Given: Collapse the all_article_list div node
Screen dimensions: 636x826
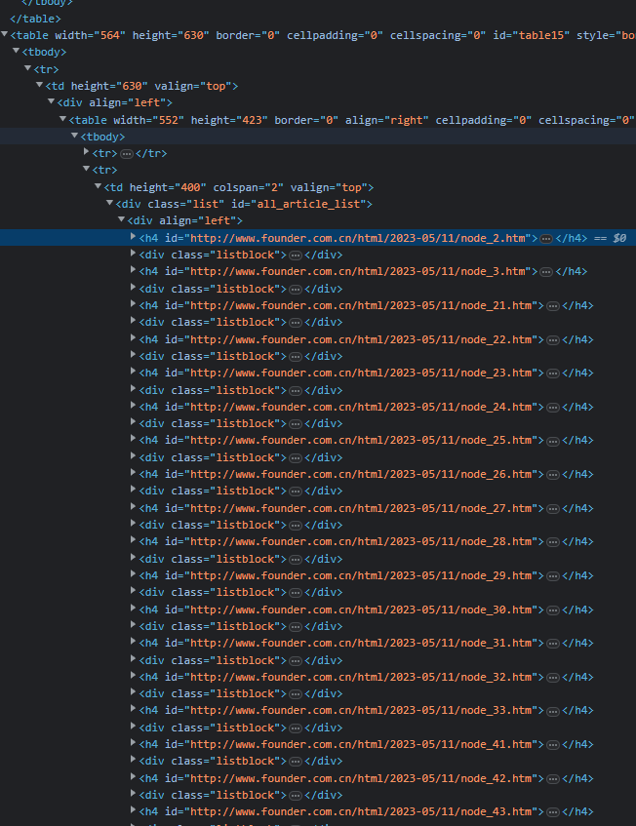Looking at the screenshot, I should click(x=109, y=204).
